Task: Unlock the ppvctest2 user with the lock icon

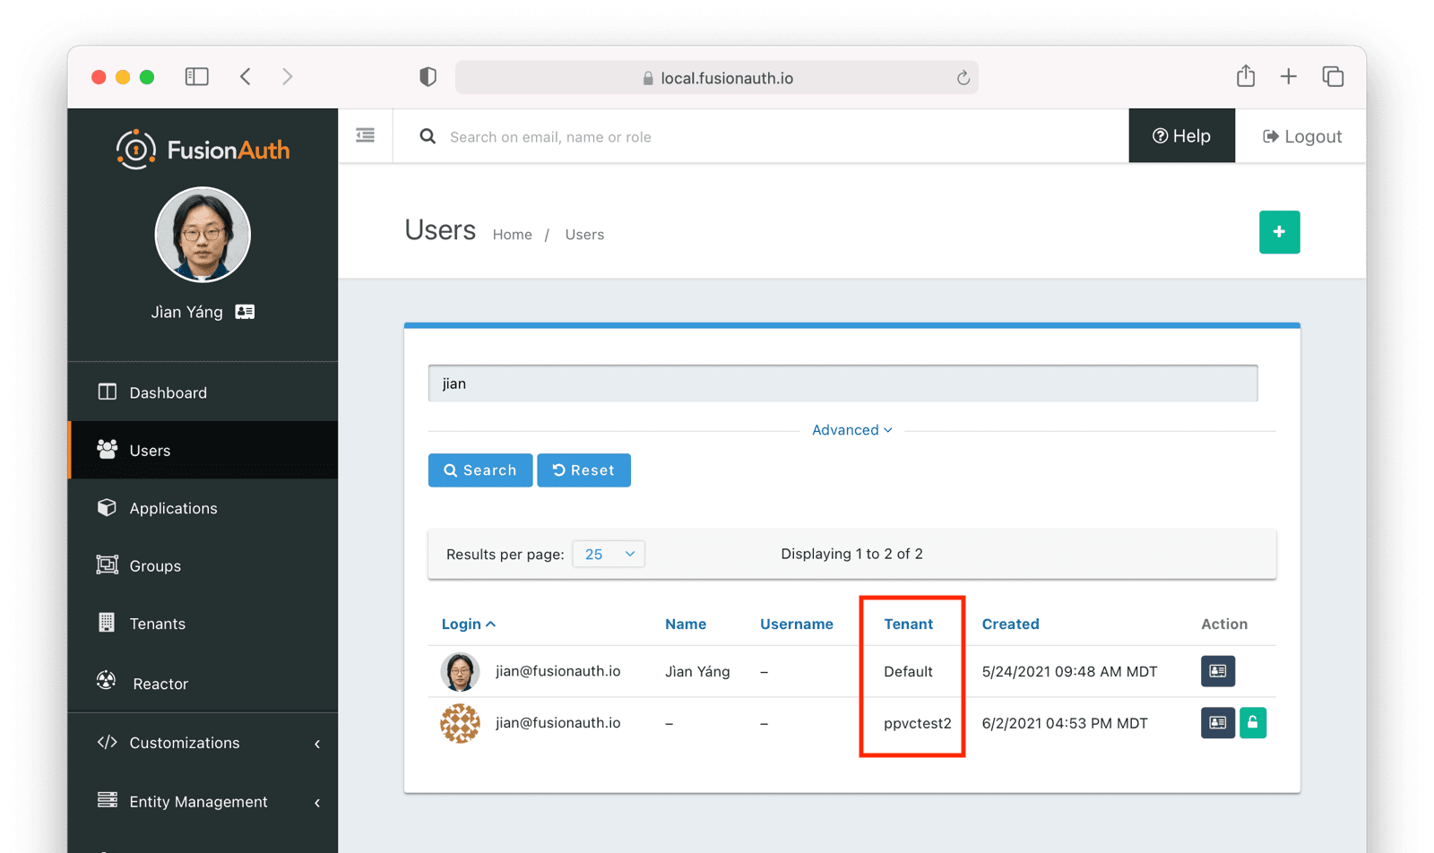Action: [1253, 723]
